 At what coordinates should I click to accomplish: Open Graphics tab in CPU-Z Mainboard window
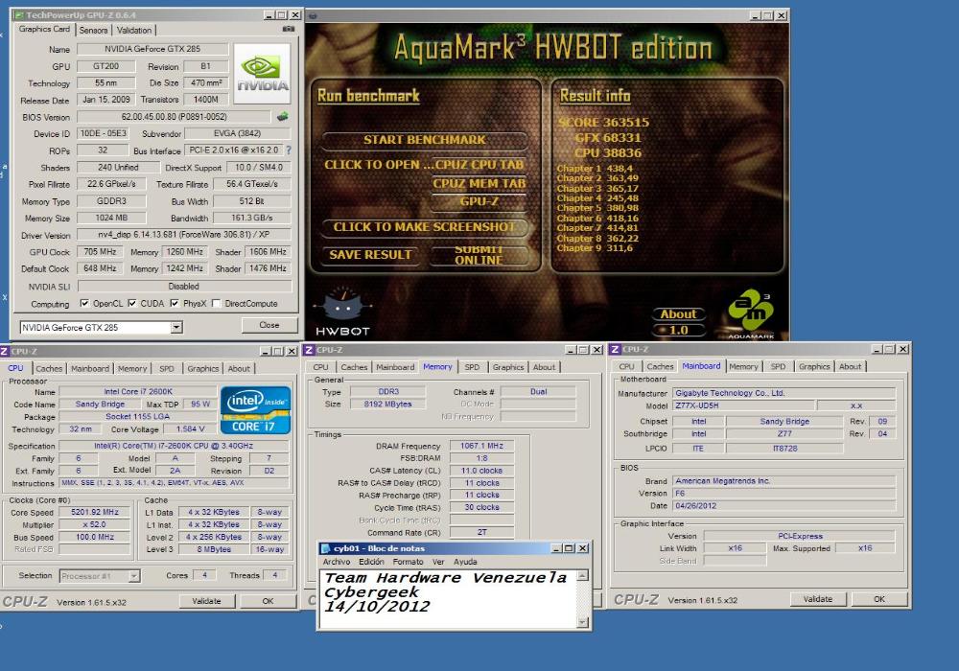pos(814,367)
